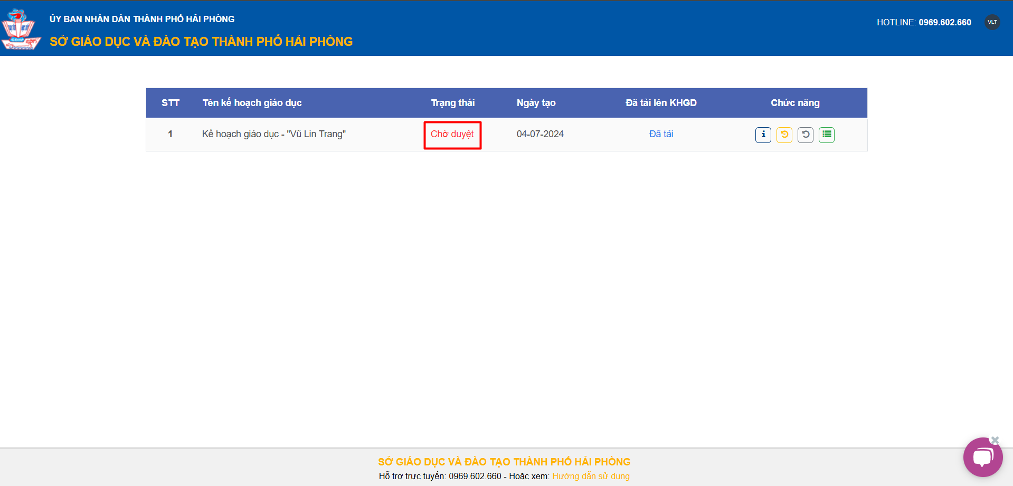1013x486 pixels.
Task: Click the creation date 04-07-2024 cell
Action: pos(540,134)
